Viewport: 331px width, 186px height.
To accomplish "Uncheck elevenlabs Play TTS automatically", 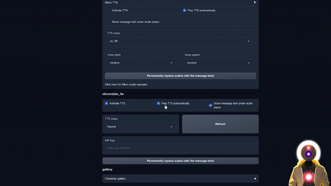I will pos(158,103).
